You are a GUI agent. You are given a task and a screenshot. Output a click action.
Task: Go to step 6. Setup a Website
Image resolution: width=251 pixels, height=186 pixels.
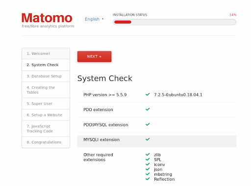coord(46,115)
